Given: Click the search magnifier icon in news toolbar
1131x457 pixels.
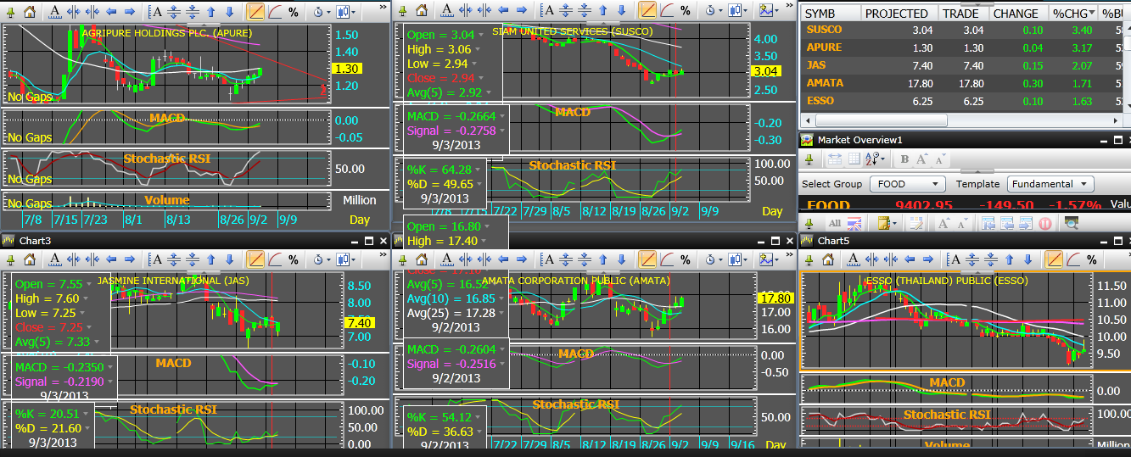Looking at the screenshot, I should 1071,224.
